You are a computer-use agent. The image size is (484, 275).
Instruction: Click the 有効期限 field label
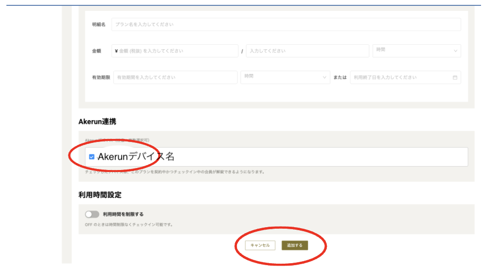[x=101, y=77]
